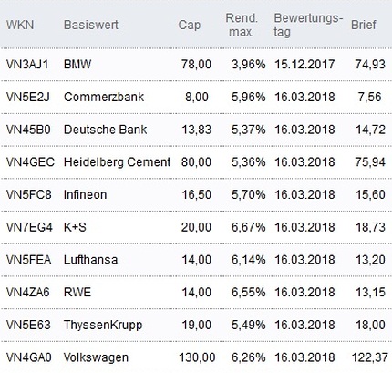Image resolution: width=392 pixels, height=373 pixels.
Task: Select the Deutsche Bank row name
Action: [106, 130]
